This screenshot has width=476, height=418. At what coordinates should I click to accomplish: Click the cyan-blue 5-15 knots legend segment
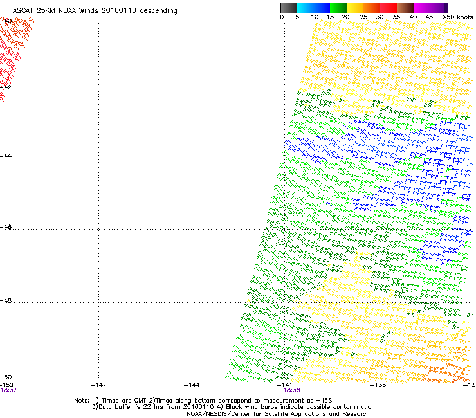click(x=313, y=8)
